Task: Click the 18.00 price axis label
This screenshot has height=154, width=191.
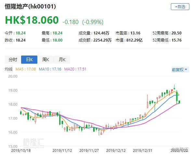Action: click(13, 104)
